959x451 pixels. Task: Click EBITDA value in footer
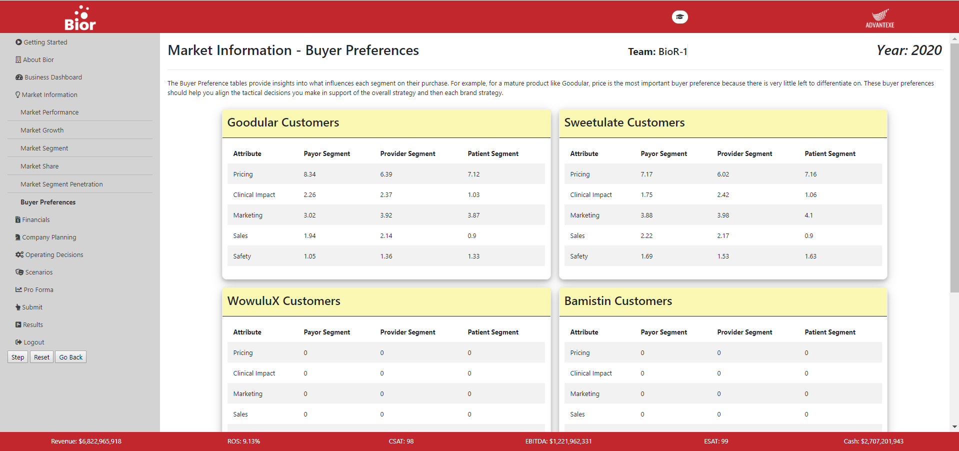pos(558,441)
